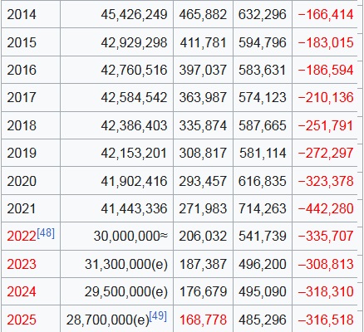The image size is (364, 332).
Task: Click the 2015 births value 411,781
Action: [x=203, y=42]
